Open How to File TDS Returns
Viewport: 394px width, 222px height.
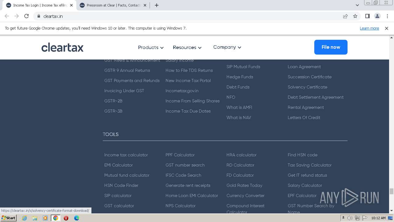tap(189, 70)
